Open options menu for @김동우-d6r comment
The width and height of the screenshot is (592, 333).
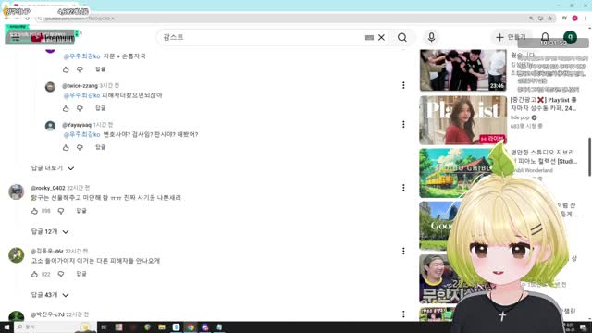point(403,251)
